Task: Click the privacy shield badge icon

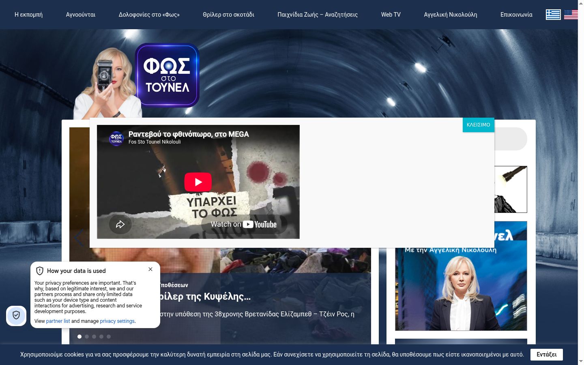Action: pyautogui.click(x=16, y=315)
